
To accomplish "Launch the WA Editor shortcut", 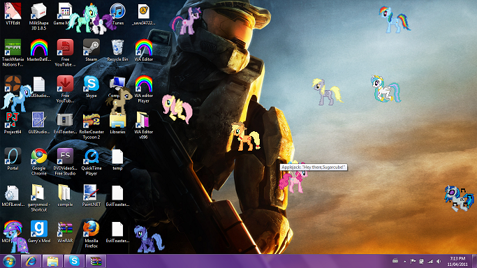I will (x=144, y=47).
